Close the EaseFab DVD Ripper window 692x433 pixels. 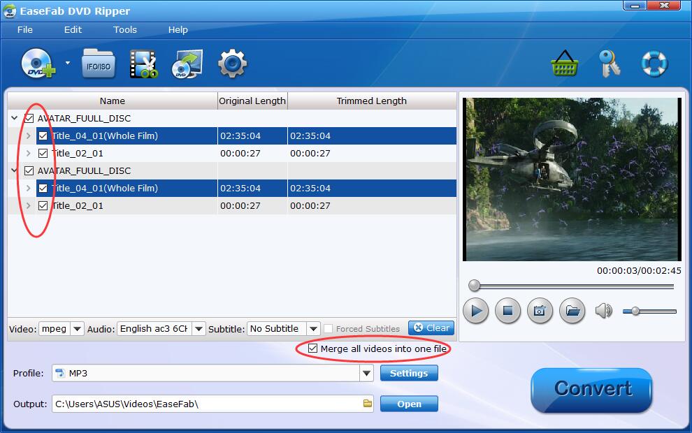664,6
